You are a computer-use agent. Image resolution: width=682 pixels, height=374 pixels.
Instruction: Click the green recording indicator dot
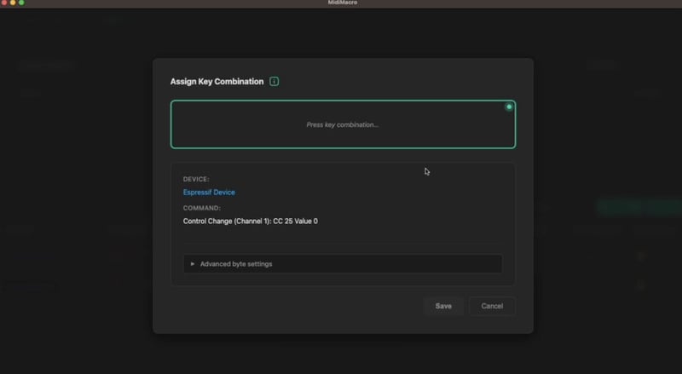(x=509, y=107)
